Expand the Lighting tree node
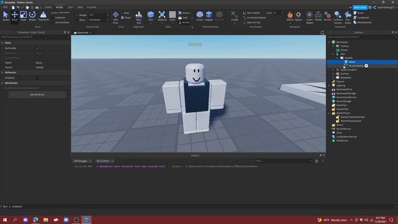This screenshot has height=224, width=398. click(x=329, y=86)
